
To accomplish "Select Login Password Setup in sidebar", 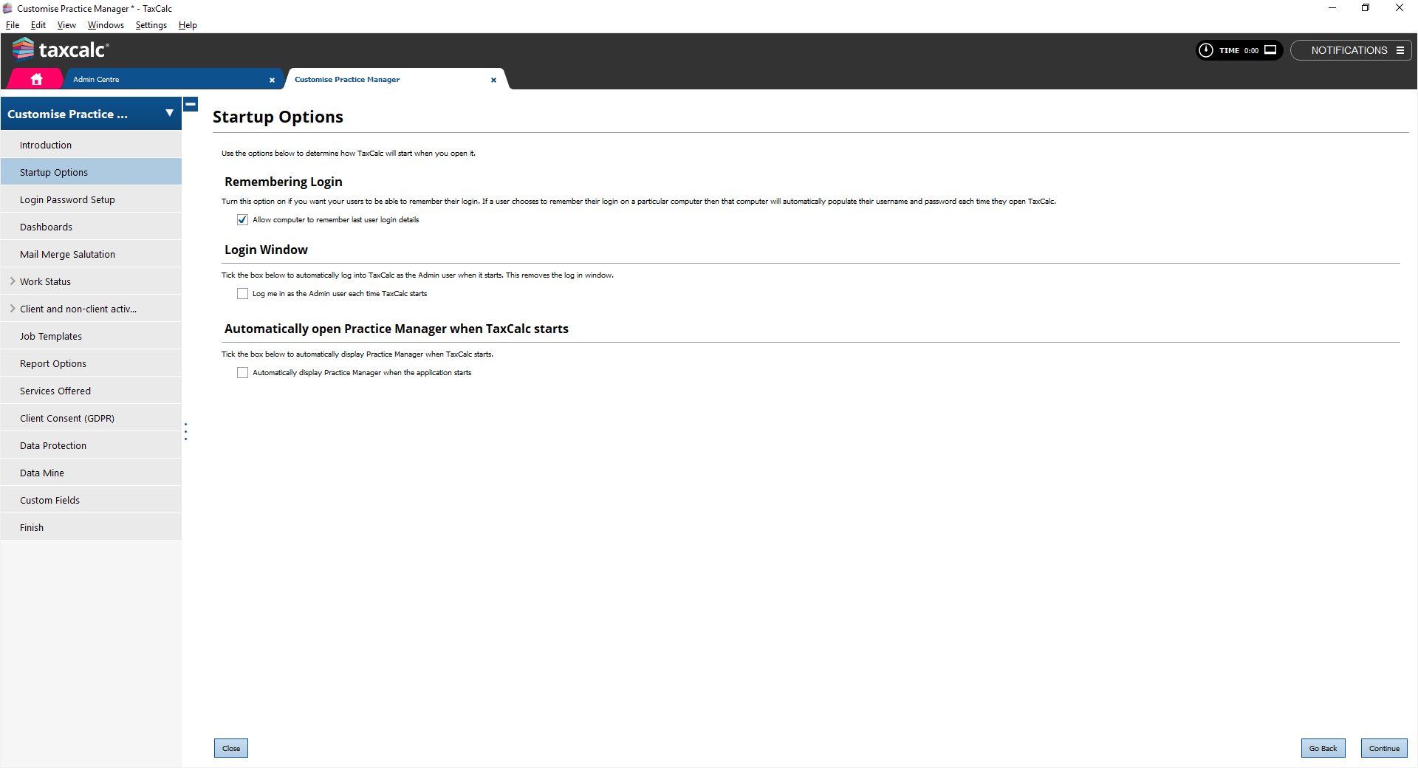I will click(67, 199).
